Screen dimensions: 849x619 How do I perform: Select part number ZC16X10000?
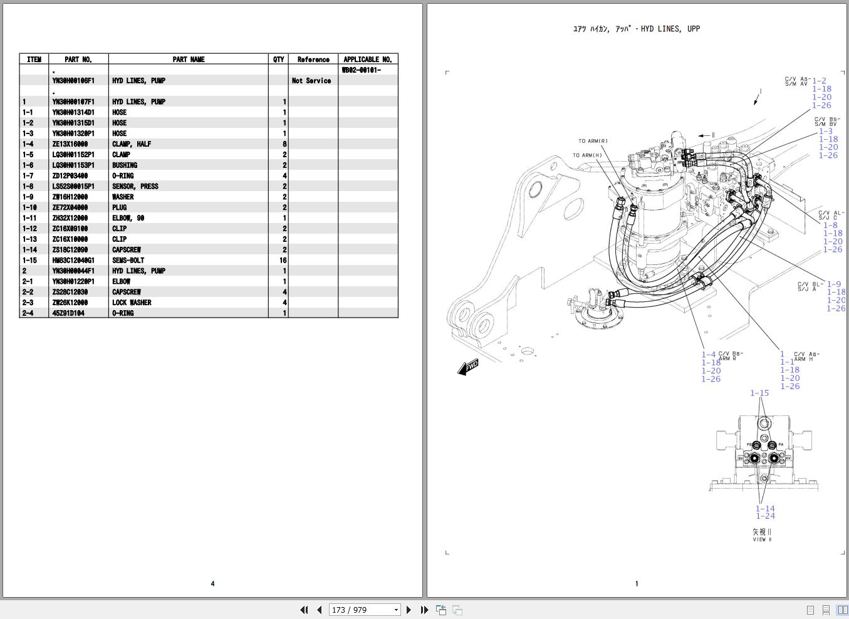pos(70,239)
